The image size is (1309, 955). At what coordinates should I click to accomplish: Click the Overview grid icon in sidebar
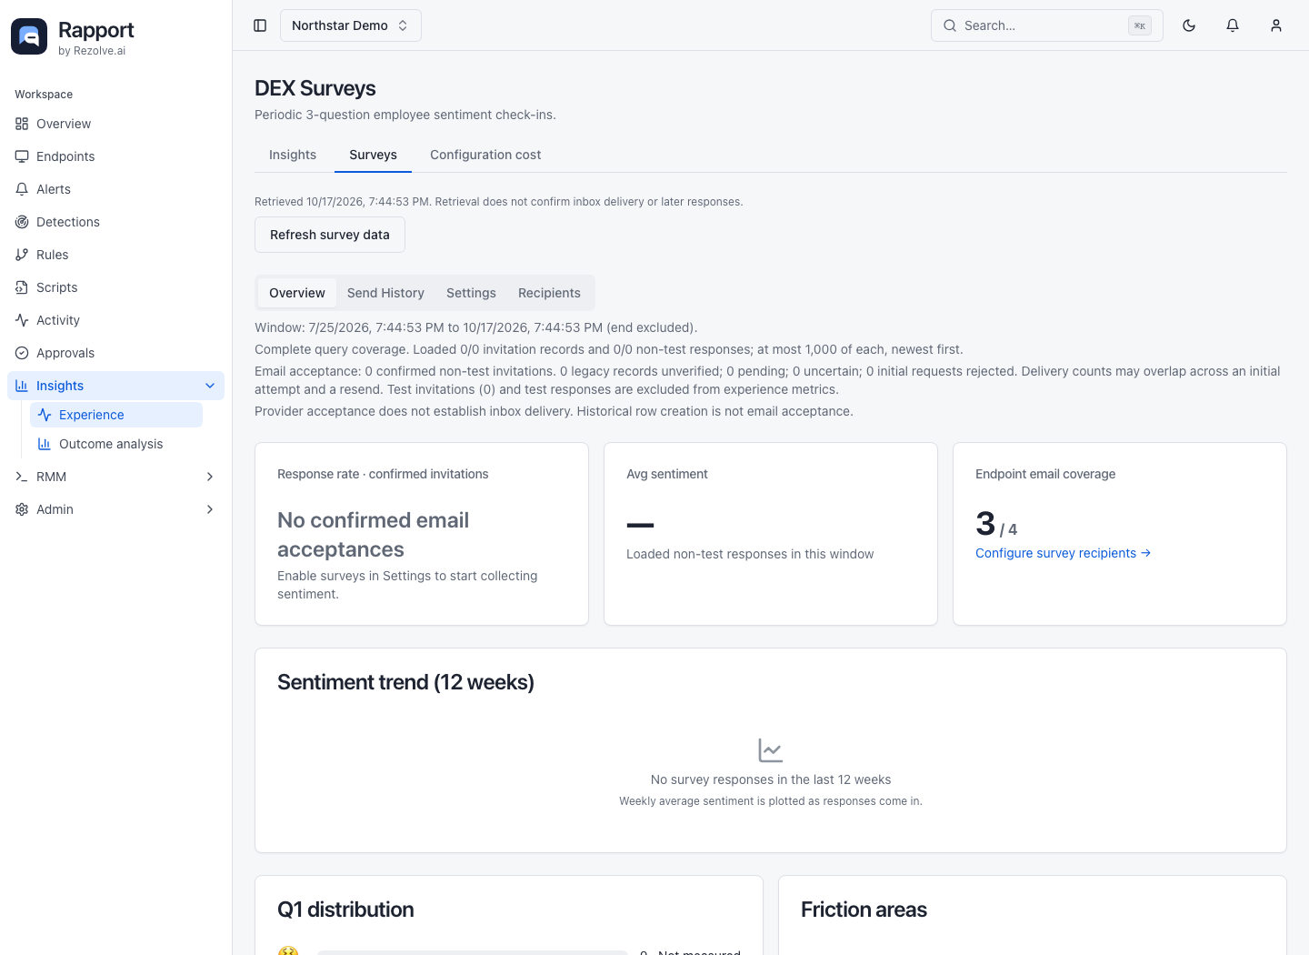pos(22,124)
